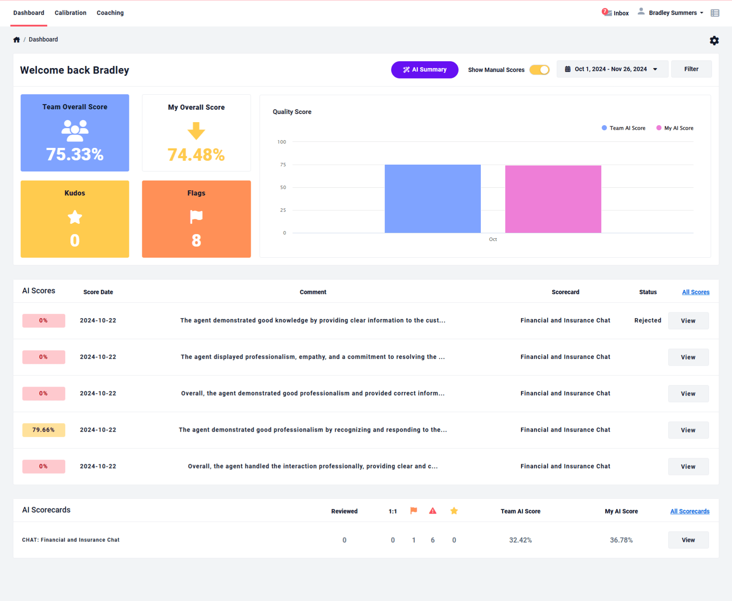Switch to the Coaching tab
The width and height of the screenshot is (732, 601).
click(x=110, y=13)
